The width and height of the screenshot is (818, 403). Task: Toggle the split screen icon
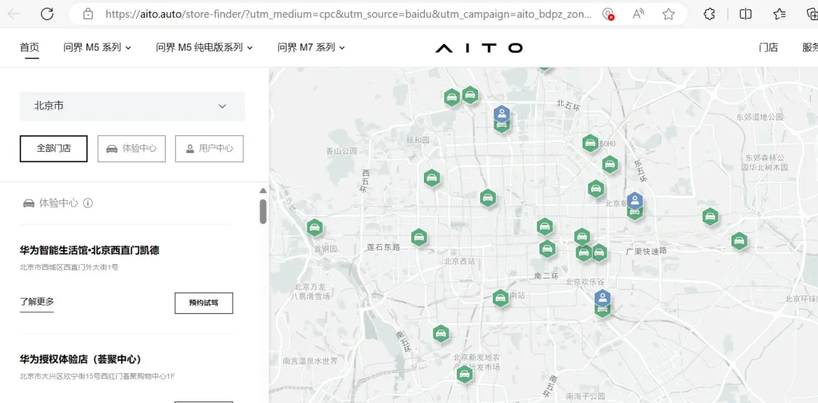[x=745, y=14]
